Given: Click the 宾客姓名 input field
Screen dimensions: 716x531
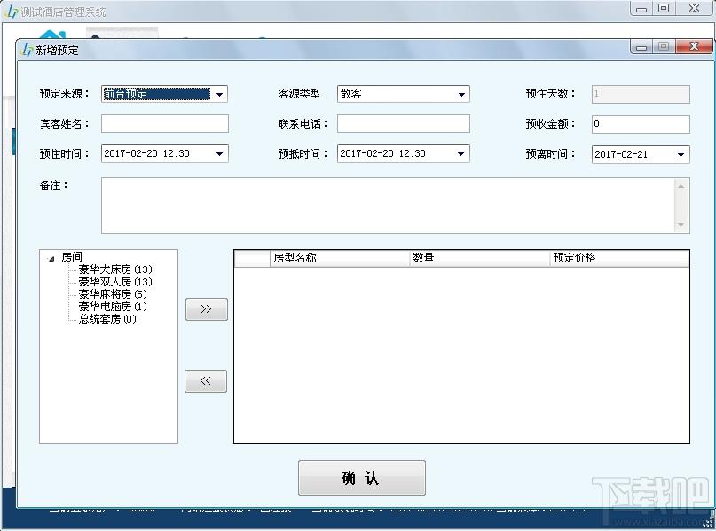Looking at the screenshot, I should [165, 124].
